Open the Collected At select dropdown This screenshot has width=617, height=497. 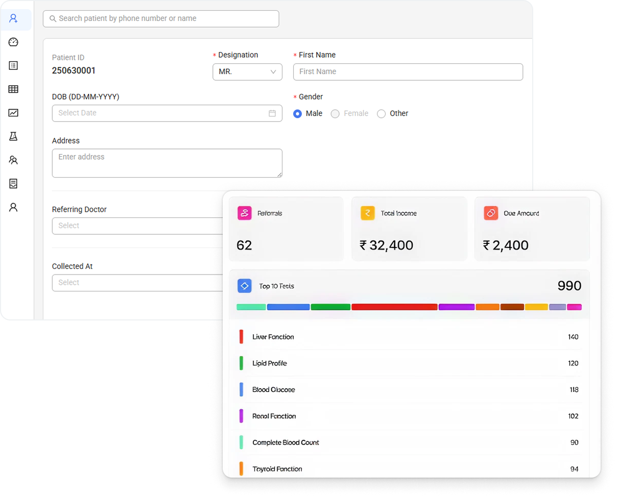coord(138,283)
